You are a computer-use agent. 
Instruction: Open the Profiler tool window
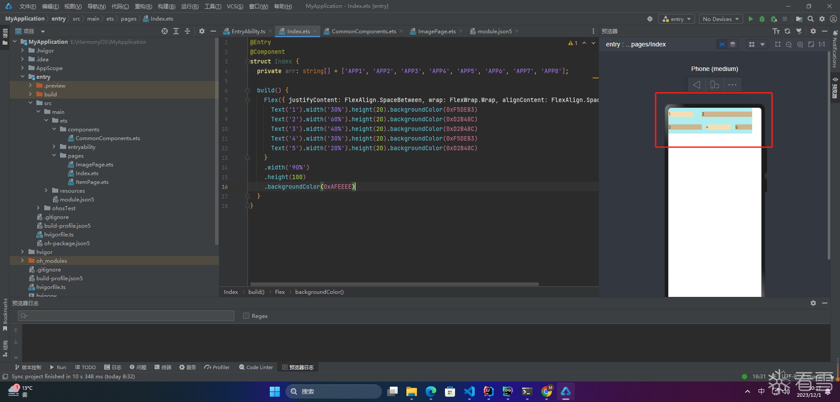pyautogui.click(x=217, y=367)
